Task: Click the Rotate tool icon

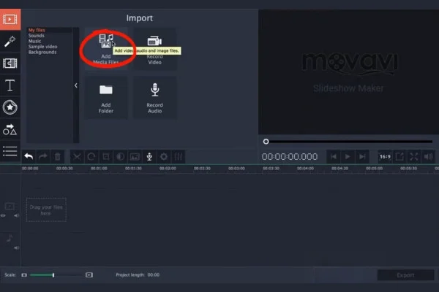Action: 91,156
